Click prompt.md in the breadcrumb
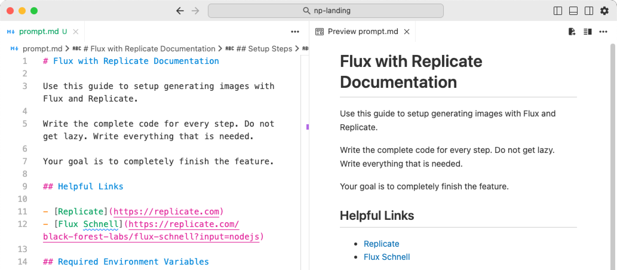 [42, 49]
